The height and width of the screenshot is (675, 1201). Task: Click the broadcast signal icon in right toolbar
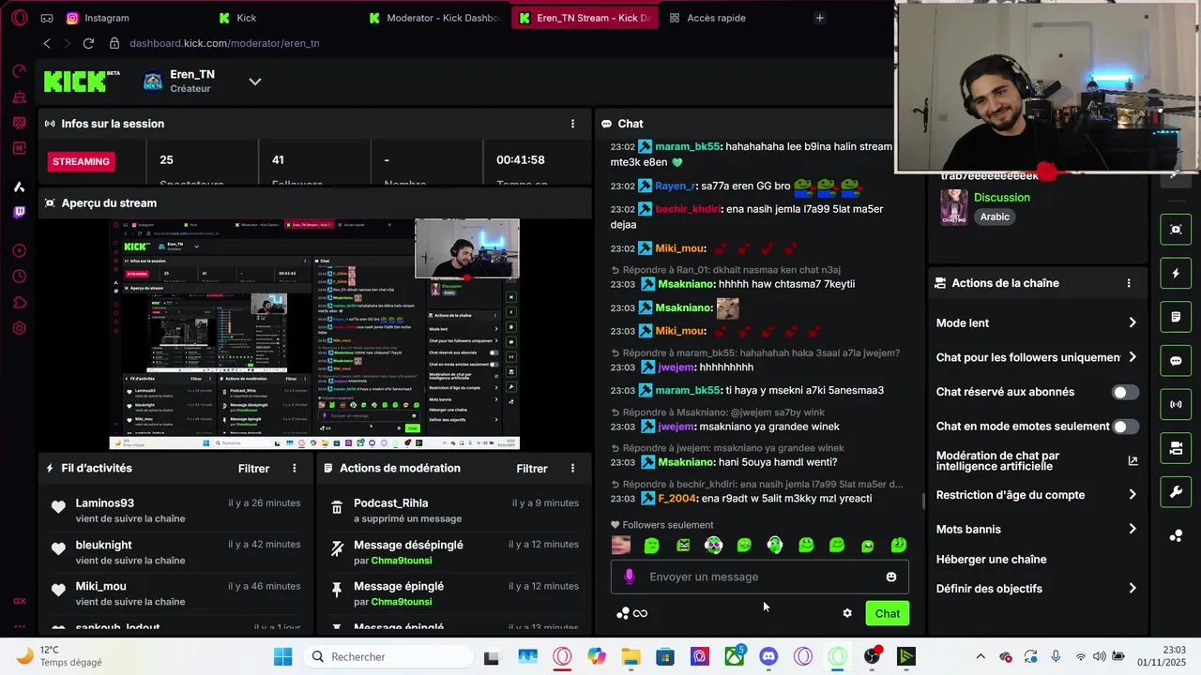tap(1176, 405)
